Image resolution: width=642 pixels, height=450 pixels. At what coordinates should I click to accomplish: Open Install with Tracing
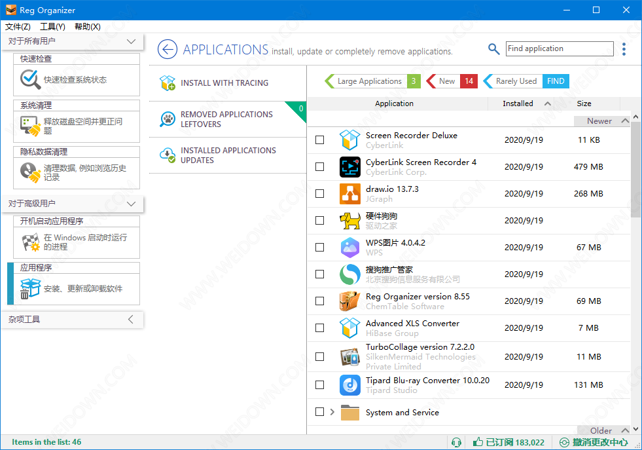(228, 83)
